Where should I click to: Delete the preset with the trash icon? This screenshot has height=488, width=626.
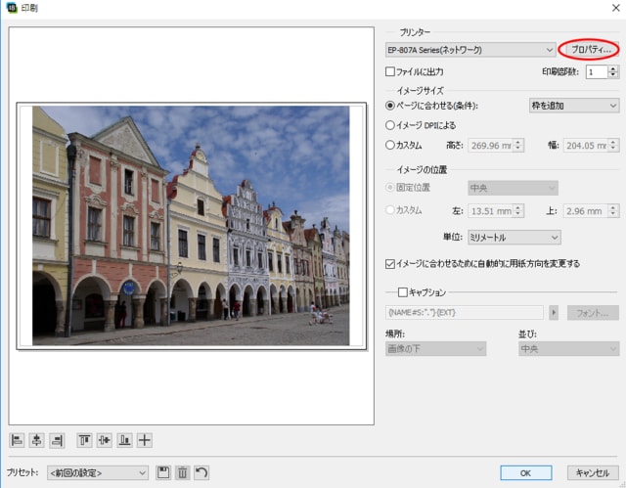(182, 472)
